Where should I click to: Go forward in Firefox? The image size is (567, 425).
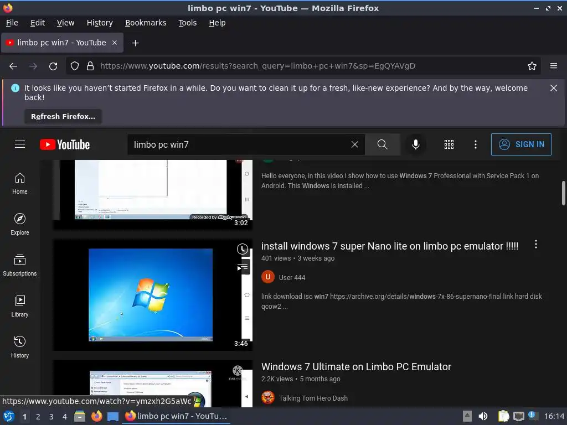pyautogui.click(x=33, y=66)
